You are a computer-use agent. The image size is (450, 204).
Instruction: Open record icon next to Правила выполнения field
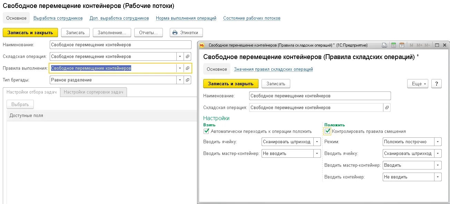click(187, 68)
